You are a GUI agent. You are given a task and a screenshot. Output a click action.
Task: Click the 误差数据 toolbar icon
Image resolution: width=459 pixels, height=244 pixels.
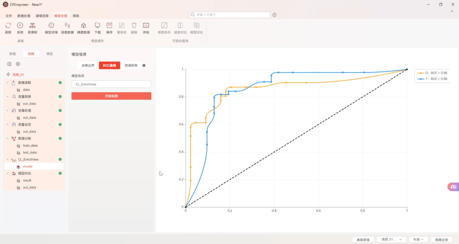coord(67,26)
